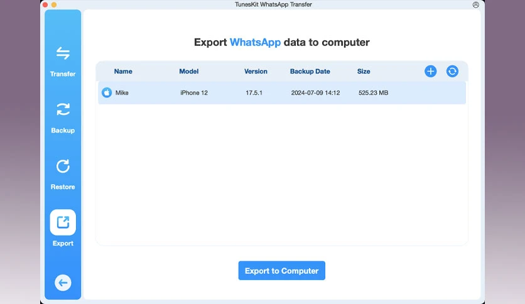Open the Backup section in sidebar
The image size is (525, 304).
tap(63, 118)
